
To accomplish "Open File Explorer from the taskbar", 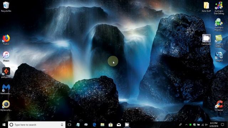I will (x=102, y=125).
